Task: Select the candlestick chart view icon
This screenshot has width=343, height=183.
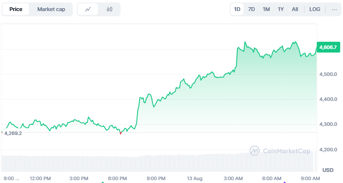Action: (110, 10)
